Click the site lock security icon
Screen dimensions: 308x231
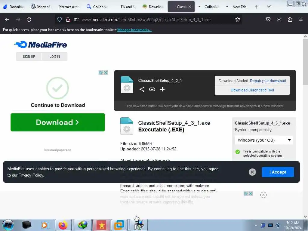(68, 19)
